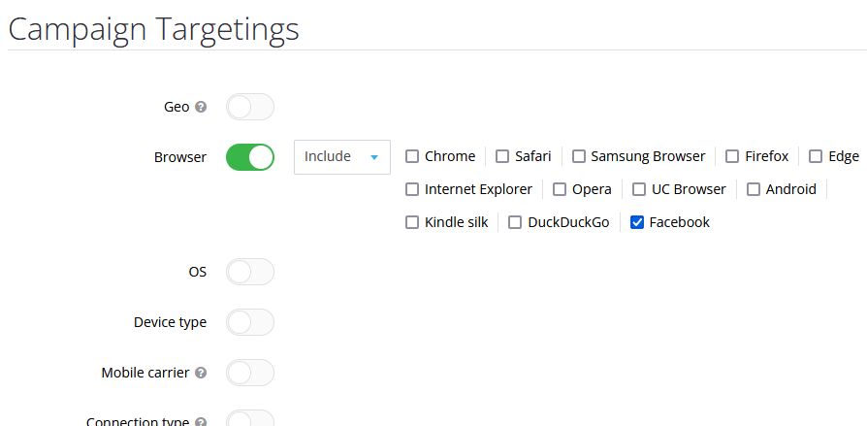
Task: Open the Include dropdown for Browser
Action: [x=342, y=157]
